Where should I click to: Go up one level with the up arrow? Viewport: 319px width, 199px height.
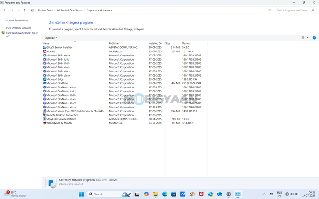[x=24, y=10]
